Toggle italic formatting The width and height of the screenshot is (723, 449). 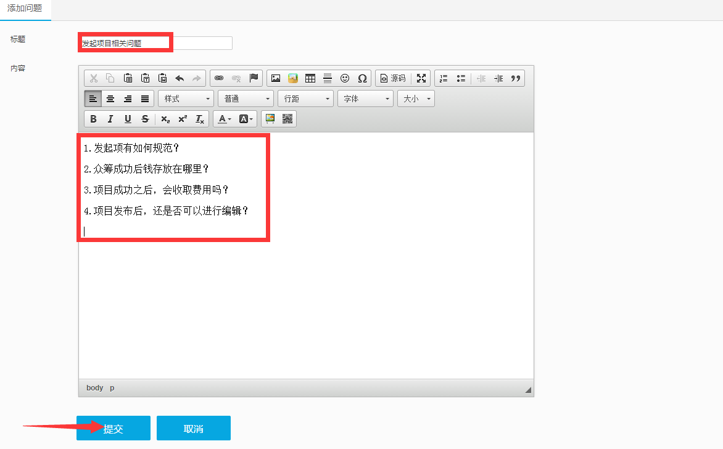pos(110,119)
